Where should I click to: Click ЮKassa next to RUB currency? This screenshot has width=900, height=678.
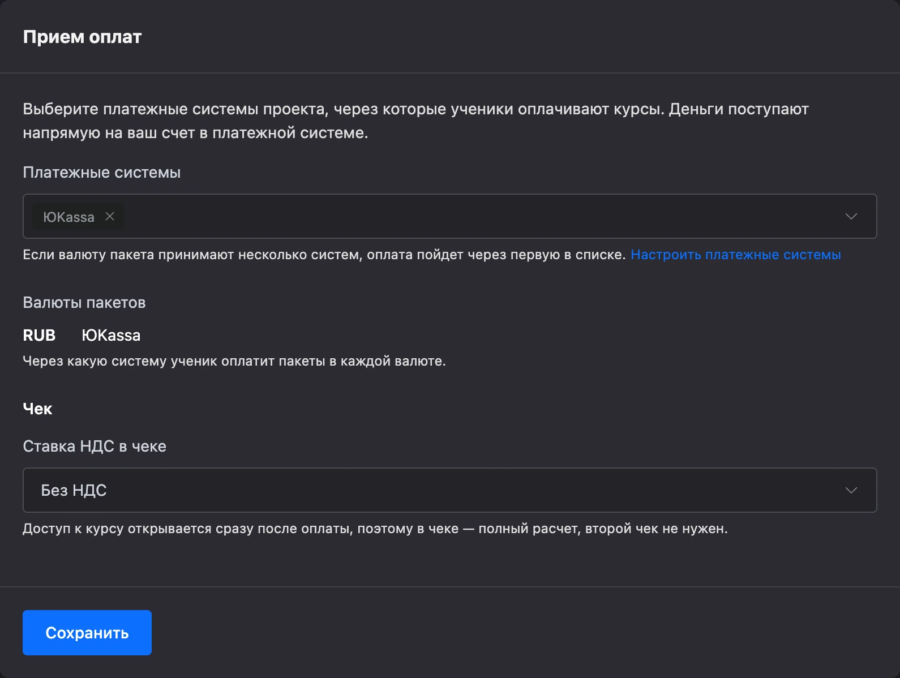(111, 335)
